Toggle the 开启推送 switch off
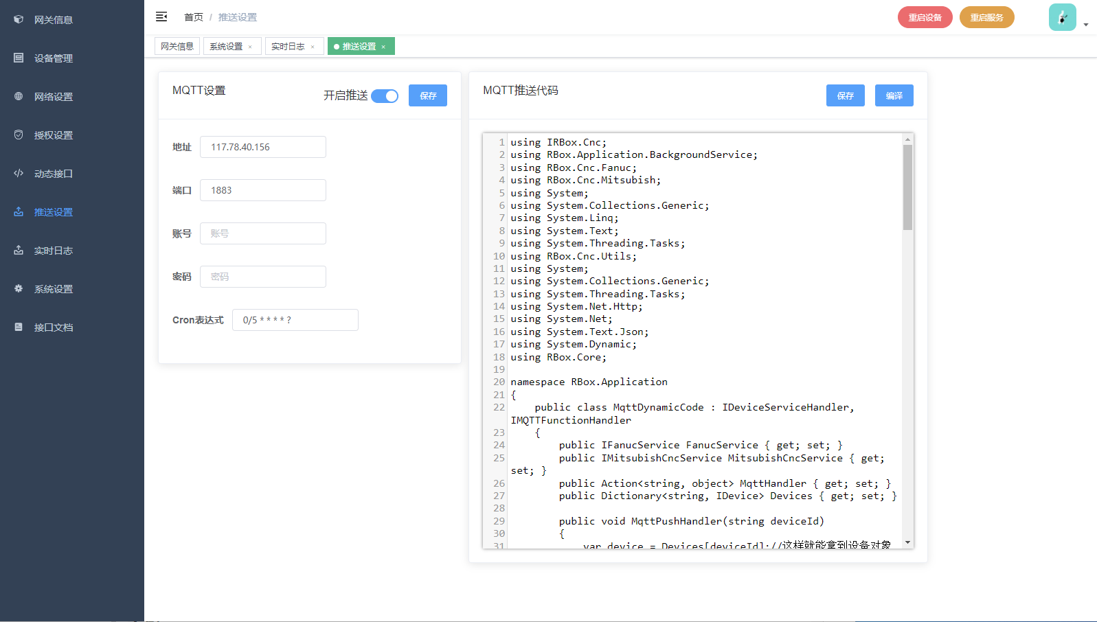This screenshot has width=1097, height=622. pos(385,96)
